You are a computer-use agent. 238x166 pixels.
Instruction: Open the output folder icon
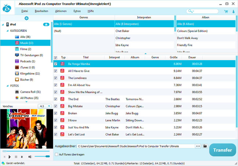coord(205,146)
